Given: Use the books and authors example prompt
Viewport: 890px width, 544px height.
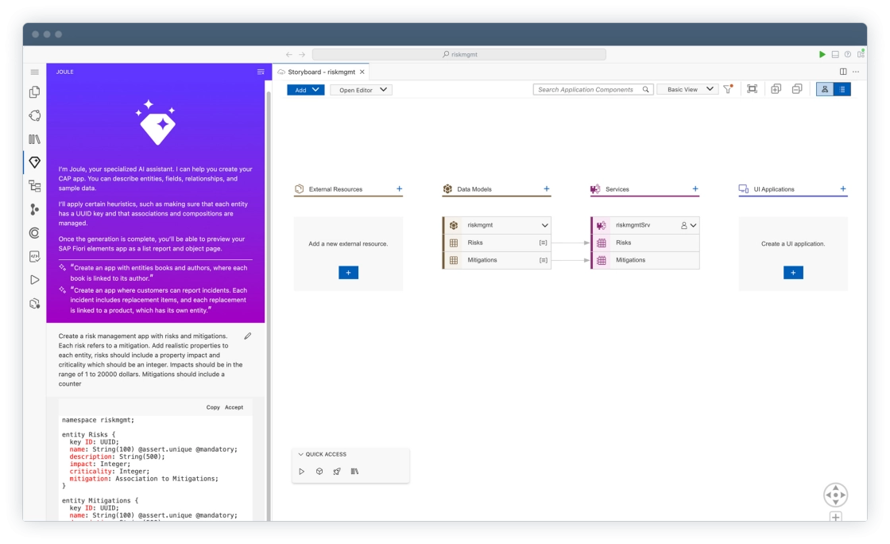Looking at the screenshot, I should (158, 273).
